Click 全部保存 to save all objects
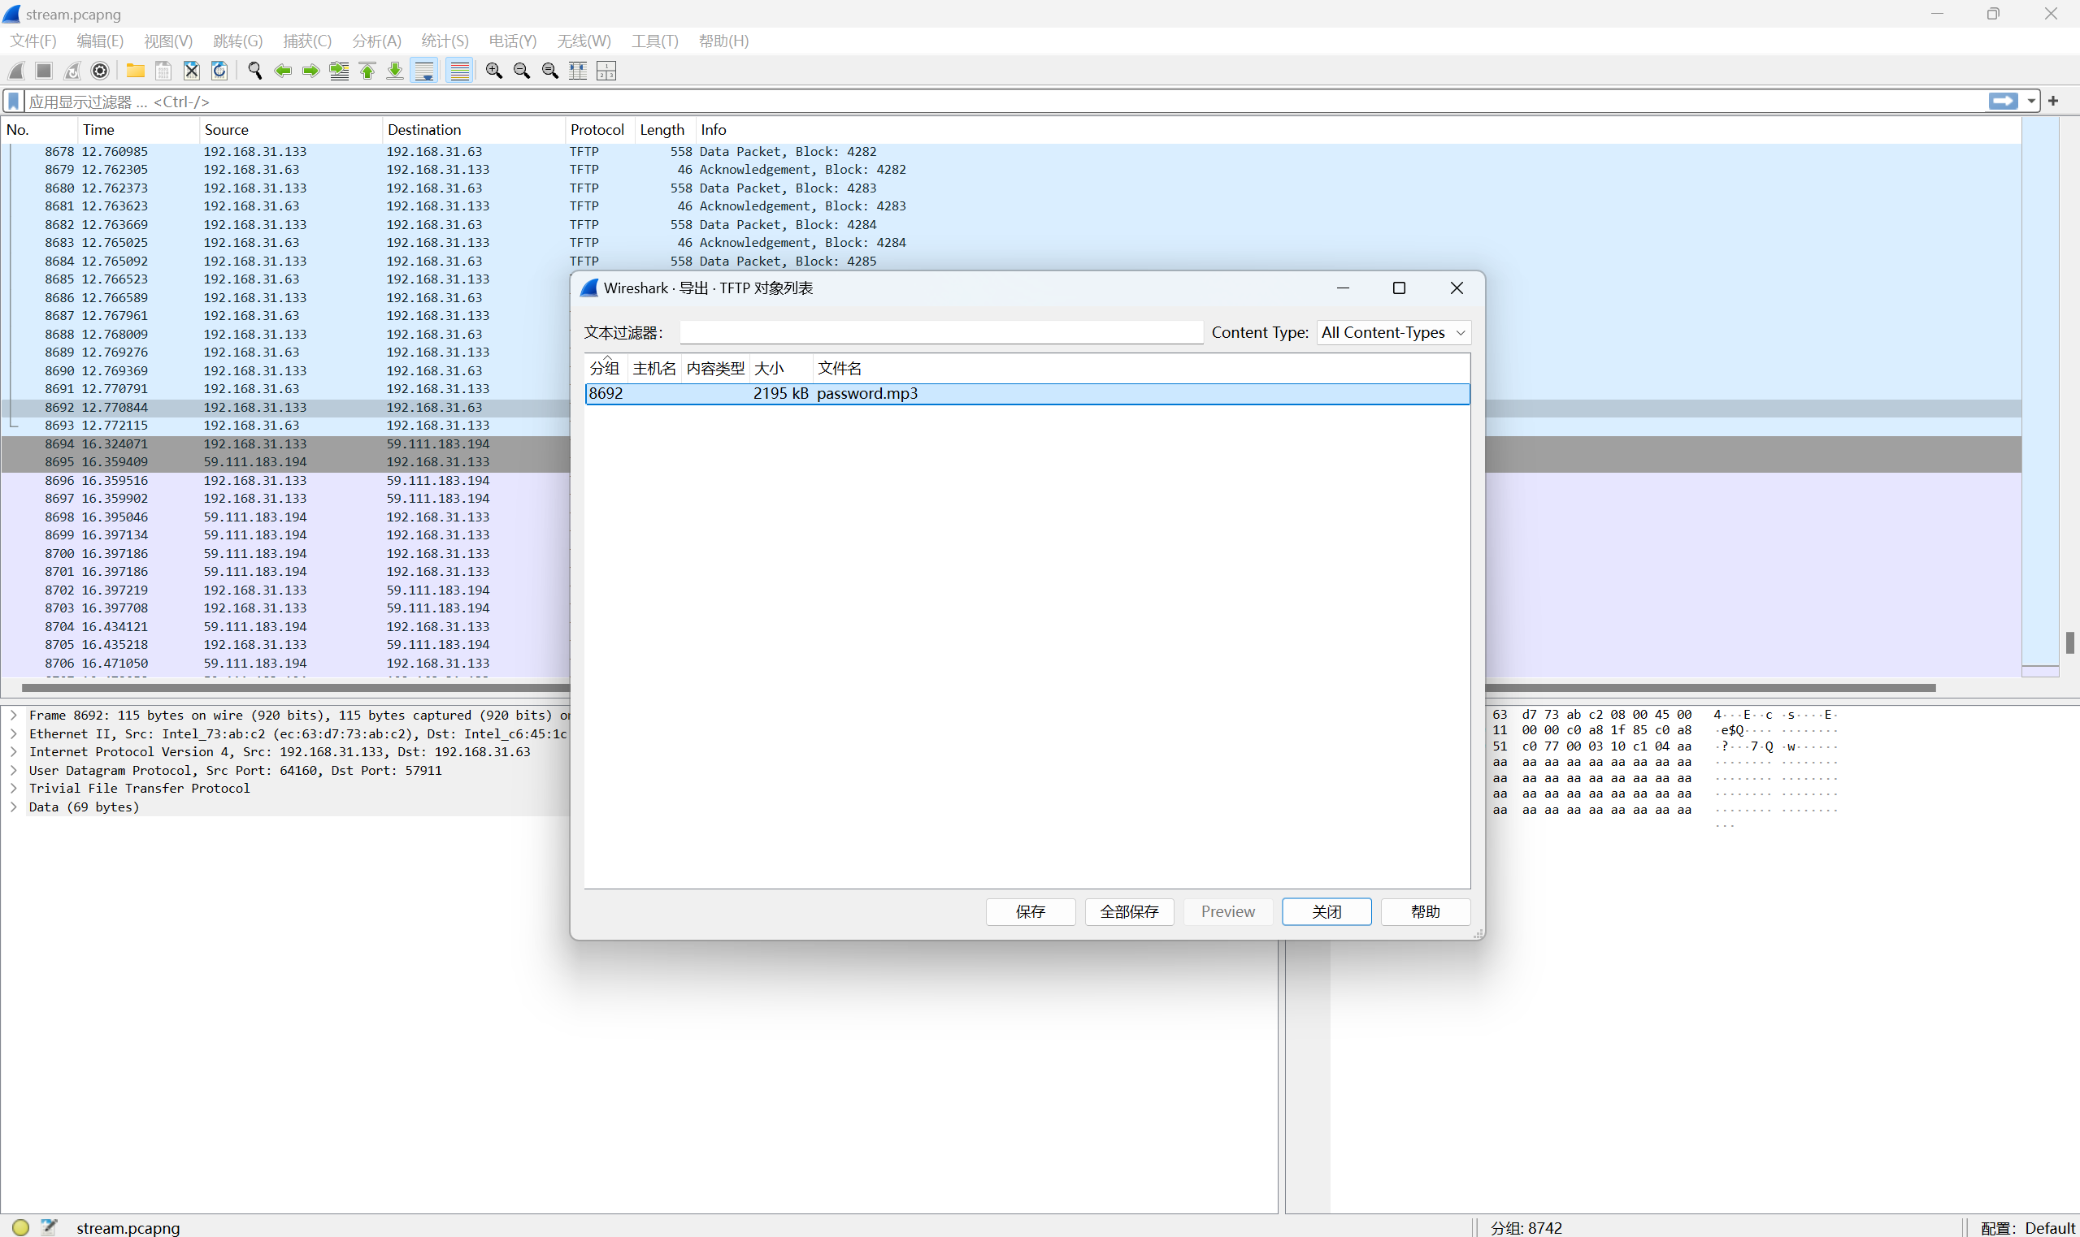 pos(1129,912)
